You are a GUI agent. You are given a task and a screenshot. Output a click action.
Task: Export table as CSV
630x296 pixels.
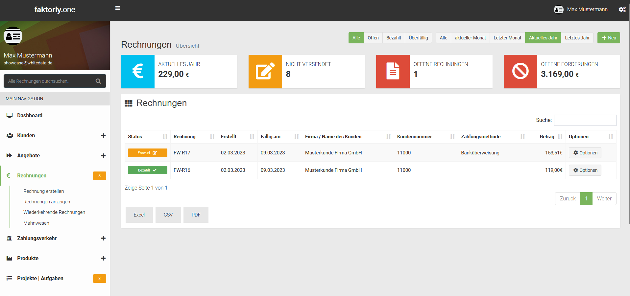tap(168, 215)
